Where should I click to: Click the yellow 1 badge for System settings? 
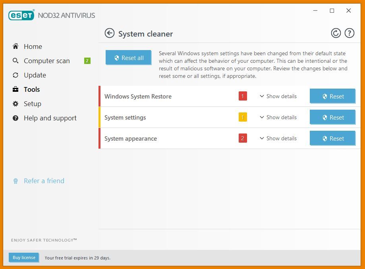pyautogui.click(x=243, y=117)
